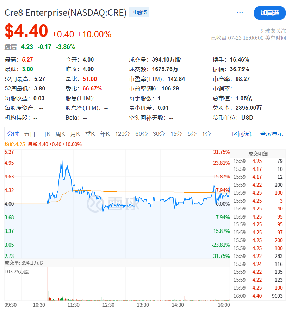Click the 换手 value 16.46%
This screenshot has height=310, width=292.
point(239,59)
